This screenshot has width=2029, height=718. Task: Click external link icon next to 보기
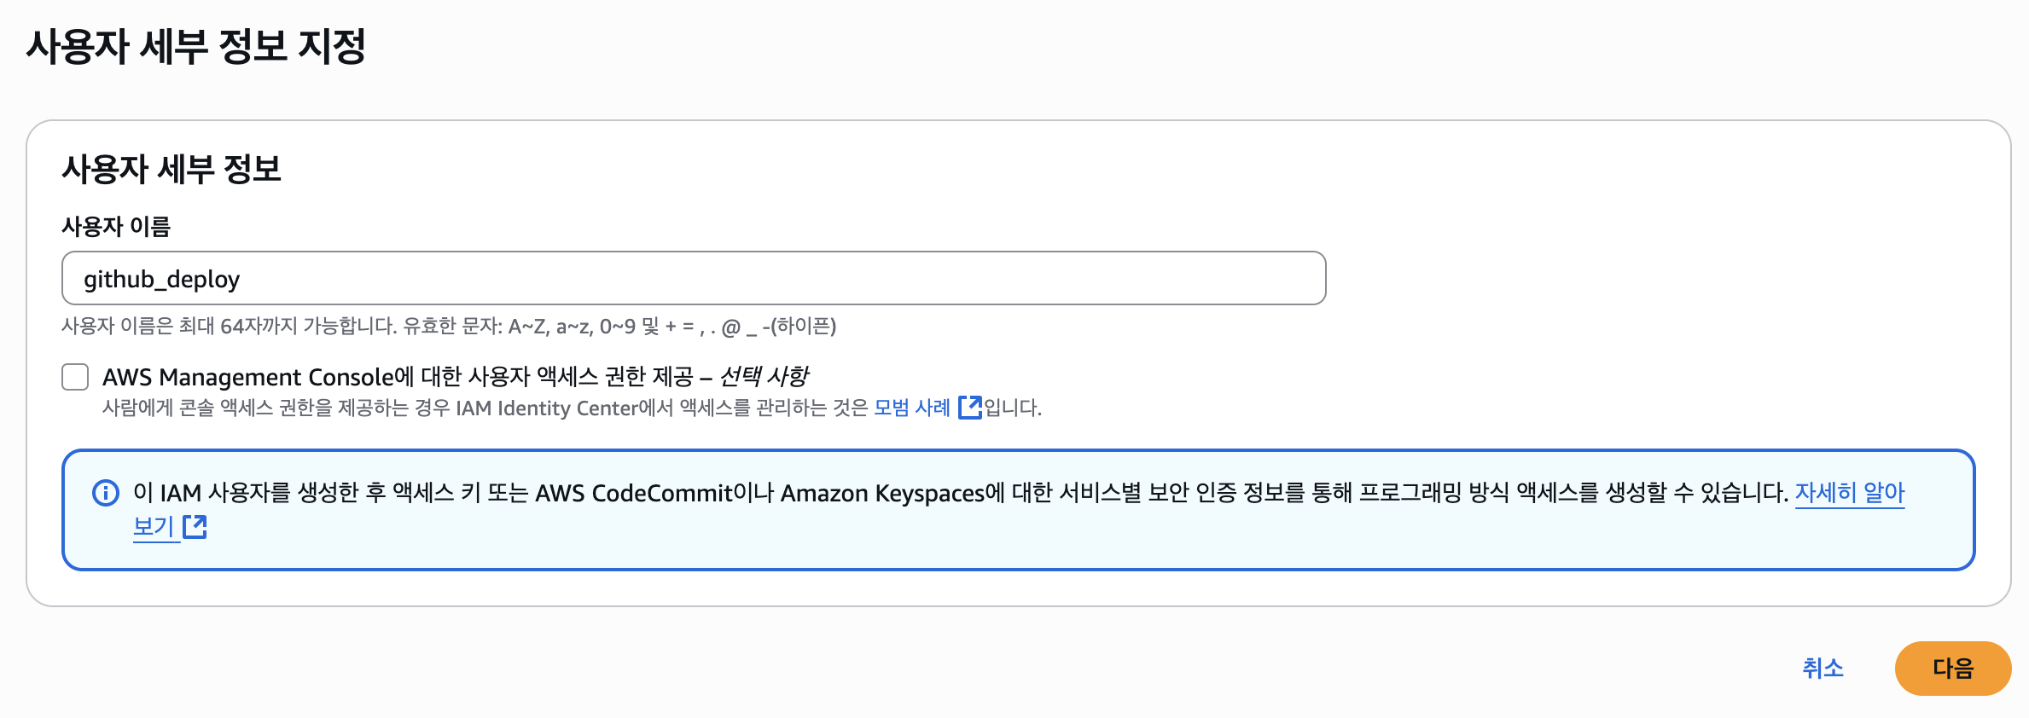[195, 526]
